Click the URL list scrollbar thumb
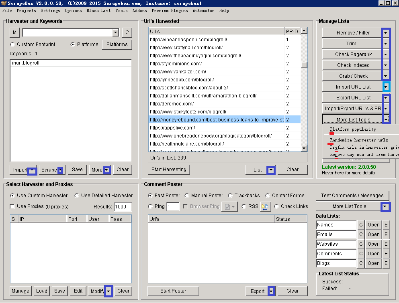This screenshot has height=303, width=399. click(x=304, y=65)
